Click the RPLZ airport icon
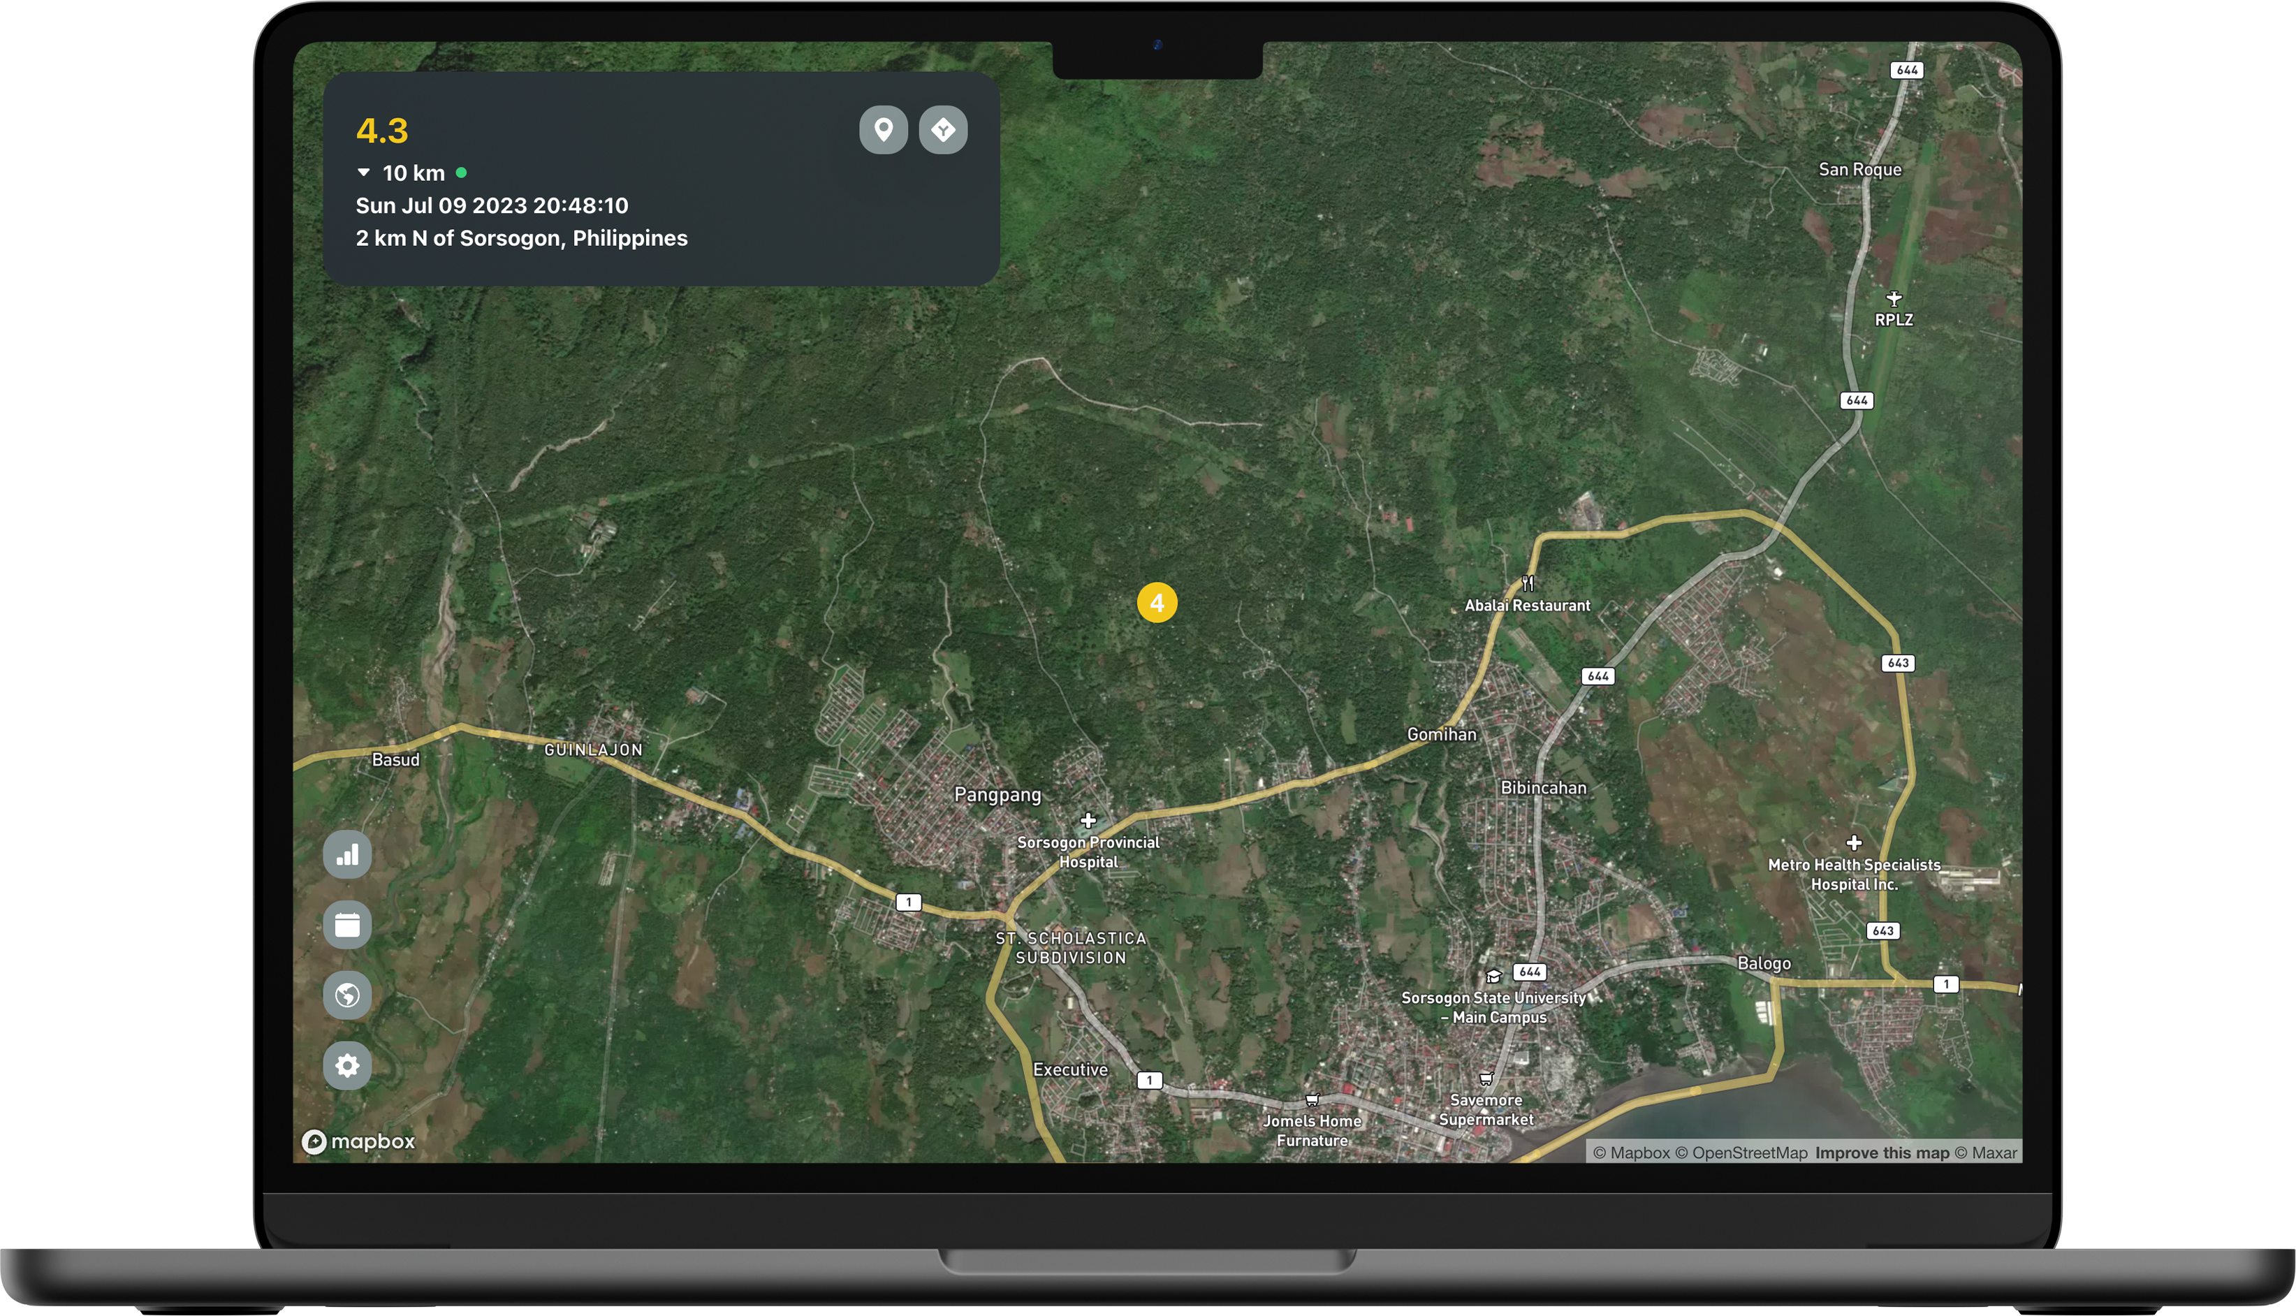The height and width of the screenshot is (1316, 2296). [1894, 298]
